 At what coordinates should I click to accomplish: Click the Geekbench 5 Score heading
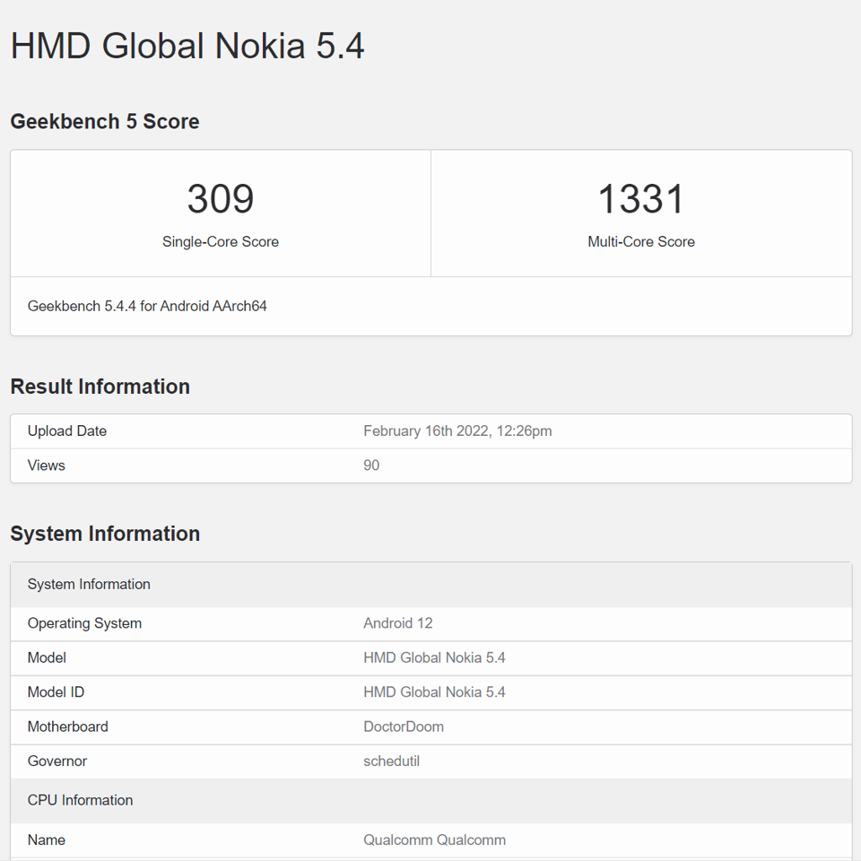[x=104, y=121]
